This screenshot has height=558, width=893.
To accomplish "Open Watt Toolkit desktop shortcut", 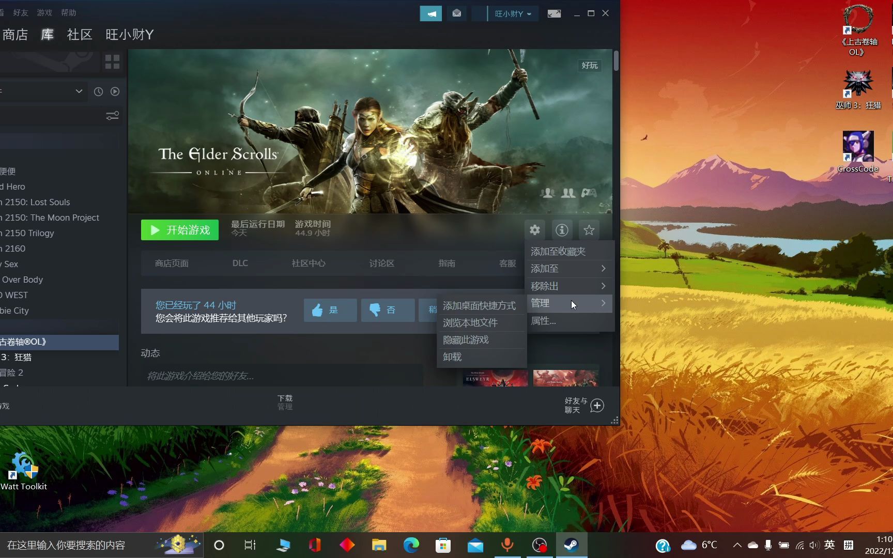I will 23,470.
